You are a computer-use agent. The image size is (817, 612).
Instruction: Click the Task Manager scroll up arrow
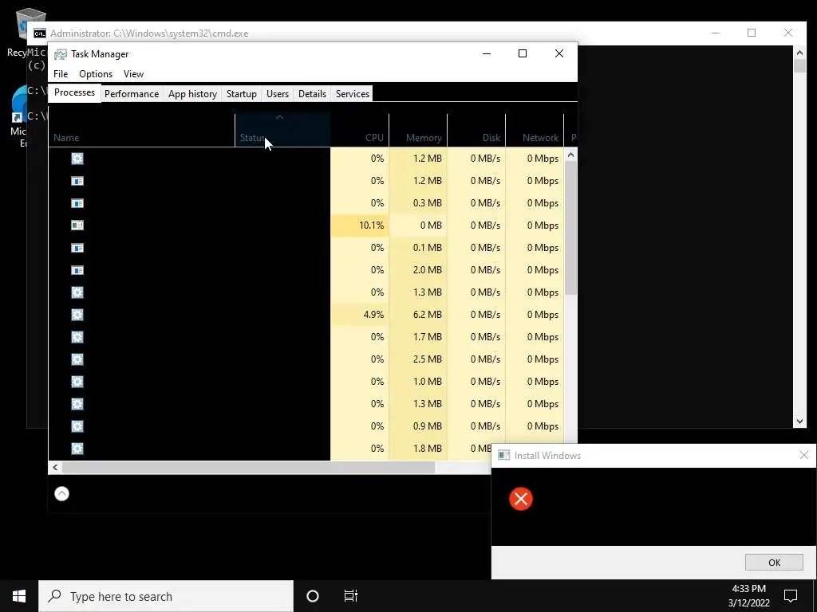[570, 155]
